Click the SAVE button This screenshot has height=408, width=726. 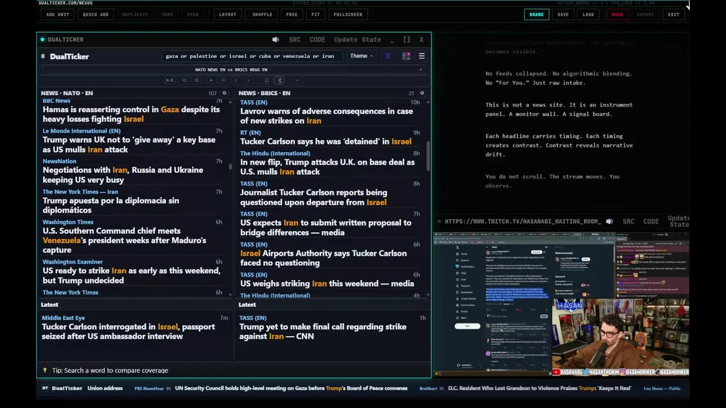[x=563, y=14]
